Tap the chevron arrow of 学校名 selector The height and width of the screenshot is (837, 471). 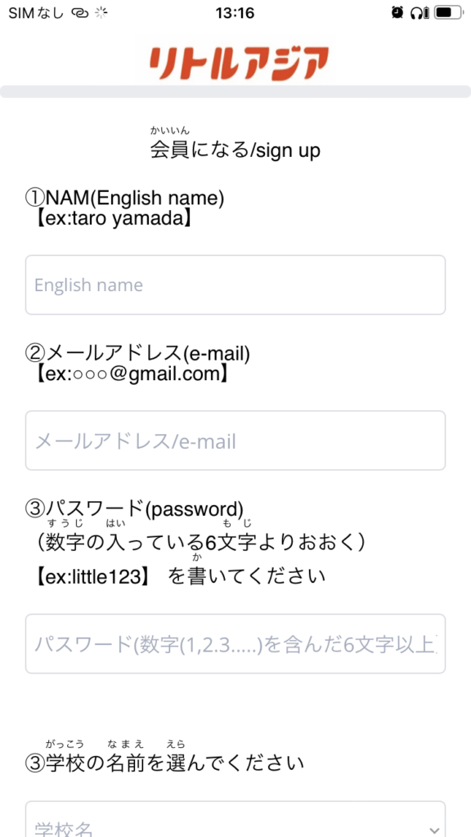(433, 830)
